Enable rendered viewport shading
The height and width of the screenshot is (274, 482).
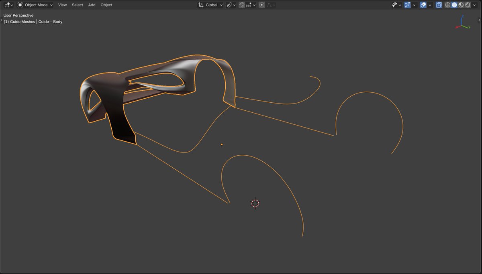468,5
